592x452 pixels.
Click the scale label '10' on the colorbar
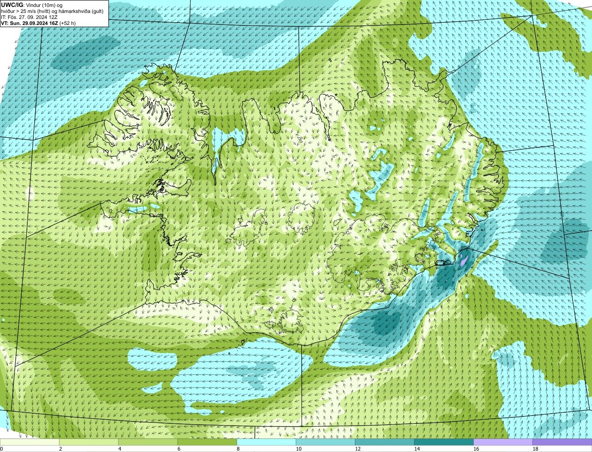pyautogui.click(x=299, y=449)
